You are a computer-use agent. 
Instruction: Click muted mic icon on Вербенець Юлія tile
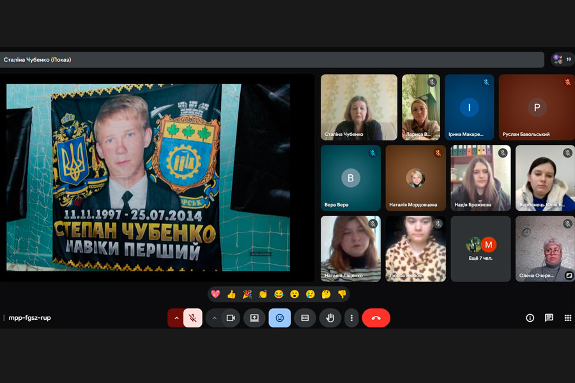tap(568, 153)
